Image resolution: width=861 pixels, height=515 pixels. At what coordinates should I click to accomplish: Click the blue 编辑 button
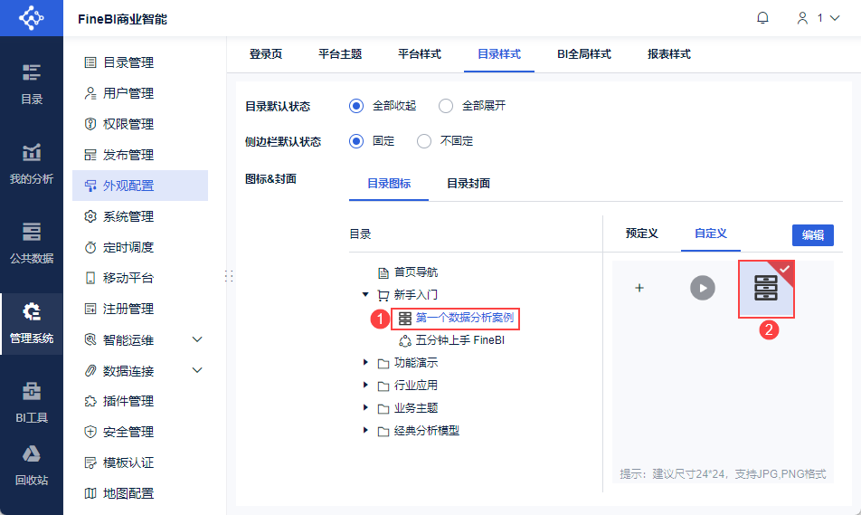pos(812,234)
